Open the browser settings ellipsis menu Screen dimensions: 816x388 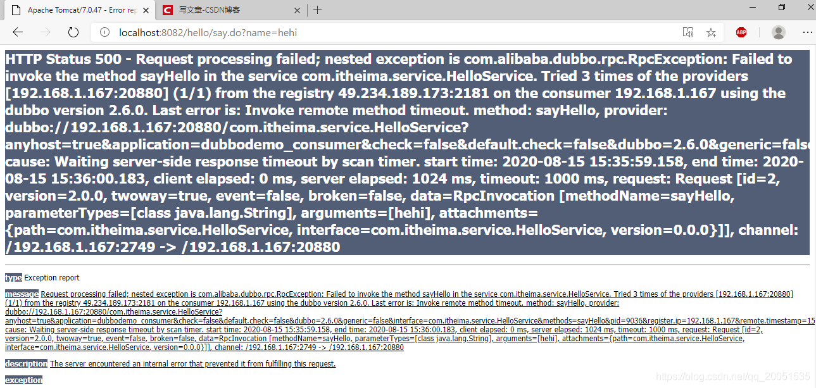808,32
